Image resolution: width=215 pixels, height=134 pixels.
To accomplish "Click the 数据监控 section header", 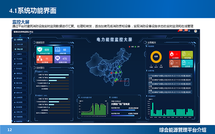I will (40, 43).
